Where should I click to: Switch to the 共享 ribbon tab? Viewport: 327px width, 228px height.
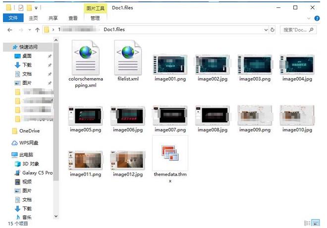[x=53, y=18]
